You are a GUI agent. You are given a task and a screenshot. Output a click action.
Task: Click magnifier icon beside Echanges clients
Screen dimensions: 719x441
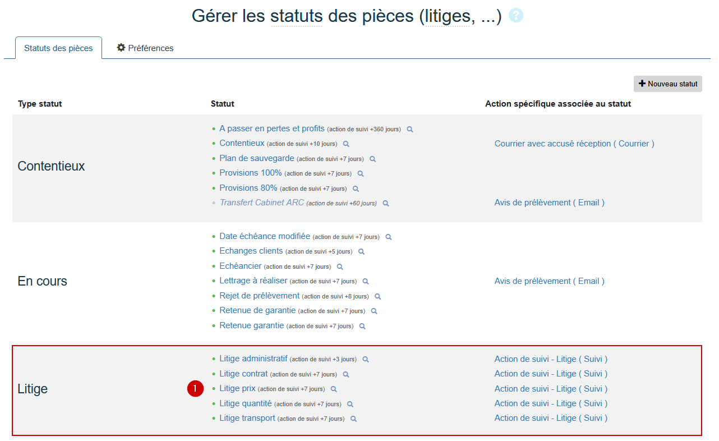(x=362, y=252)
